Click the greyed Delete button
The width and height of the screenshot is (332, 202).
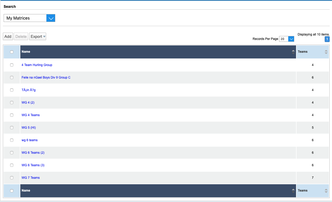[x=21, y=37]
